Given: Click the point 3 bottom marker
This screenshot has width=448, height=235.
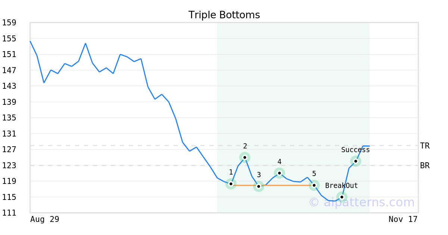Looking at the screenshot, I should point(258,186).
